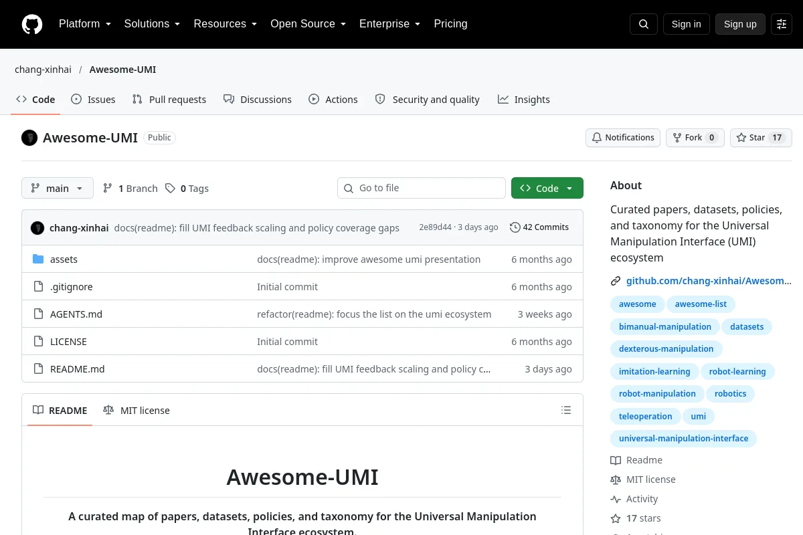Viewport: 803px width, 535px height.
Task: Switch to the MIT license tab
Action: pyautogui.click(x=137, y=411)
